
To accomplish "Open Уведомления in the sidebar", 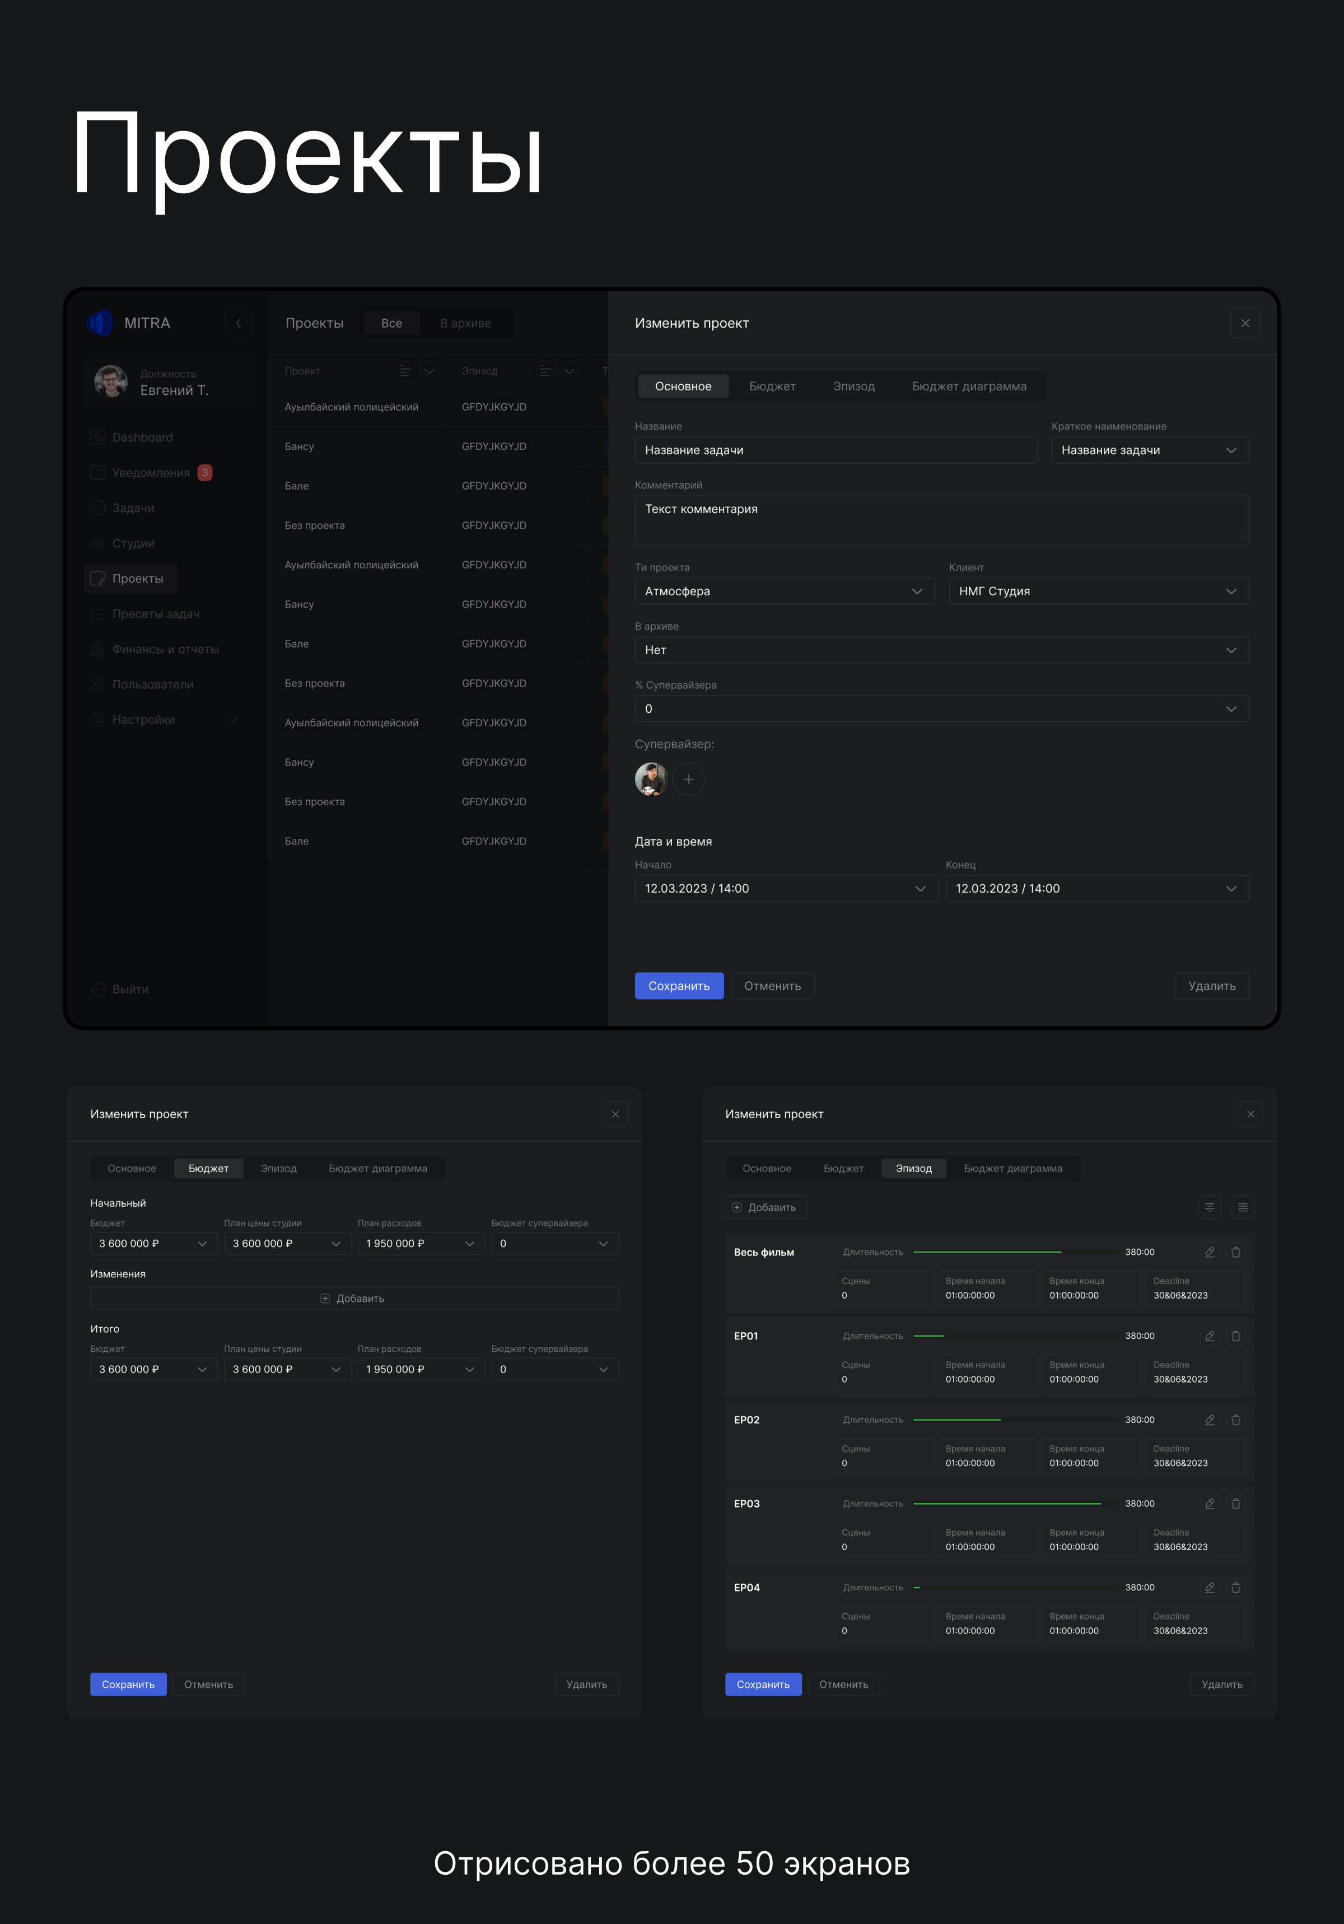I will click(x=151, y=473).
